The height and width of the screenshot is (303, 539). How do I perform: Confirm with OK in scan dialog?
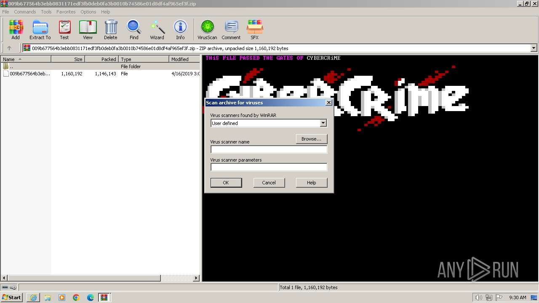[x=226, y=183]
